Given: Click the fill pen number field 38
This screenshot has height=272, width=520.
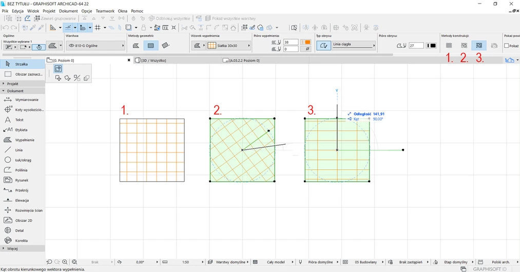Looking at the screenshot, I should coord(291,42).
